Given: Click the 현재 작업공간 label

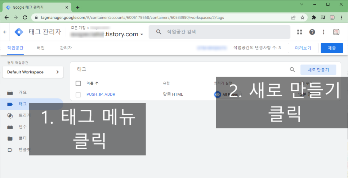Looking at the screenshot, I should (x=18, y=63).
